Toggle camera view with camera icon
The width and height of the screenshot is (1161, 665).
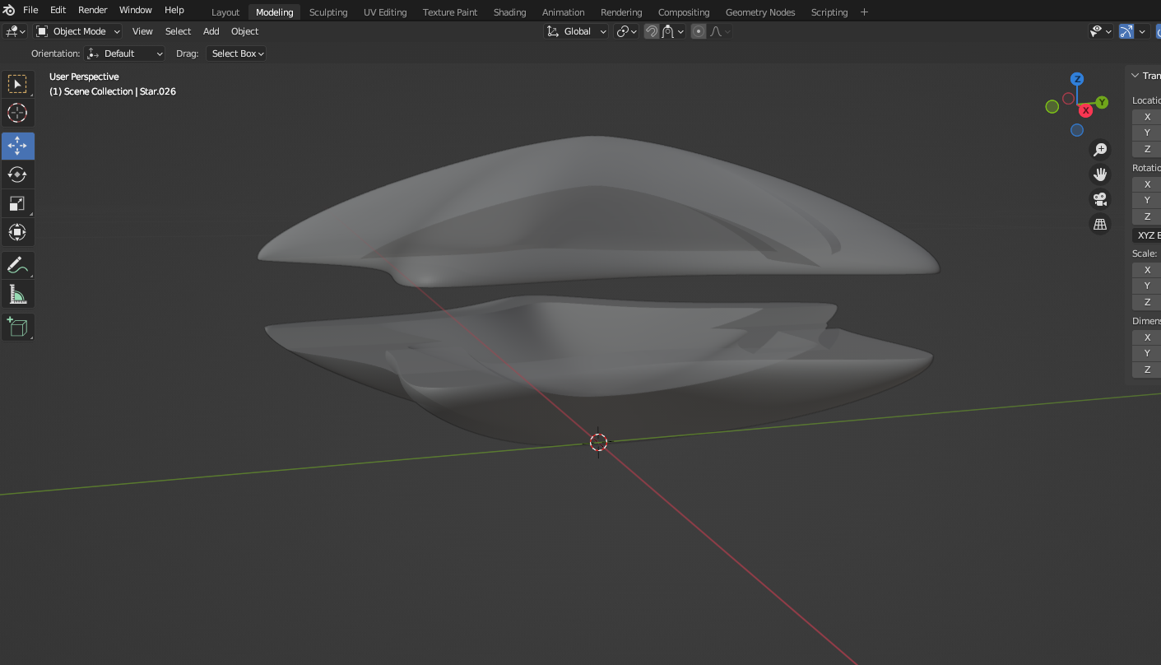coord(1100,199)
